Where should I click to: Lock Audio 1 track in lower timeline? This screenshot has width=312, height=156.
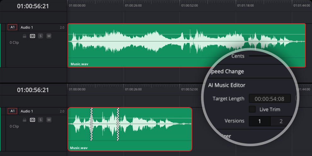point(24,120)
